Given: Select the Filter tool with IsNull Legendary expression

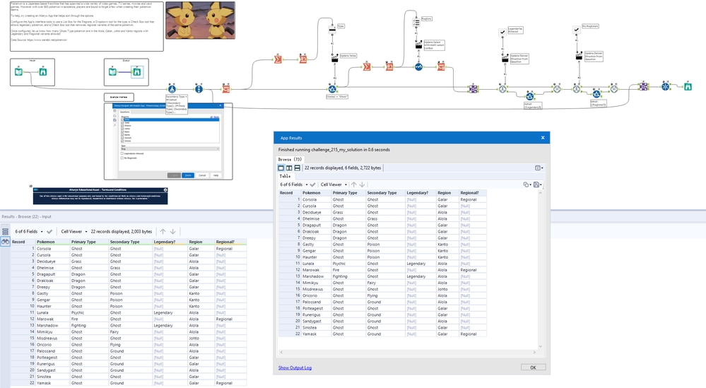Looking at the screenshot, I should click(529, 96).
